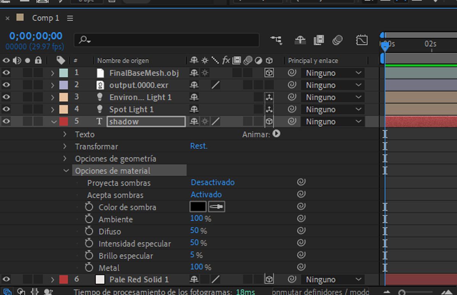The height and width of the screenshot is (295, 457).
Task: Click the fx switches column header icon
Action: coord(226,61)
